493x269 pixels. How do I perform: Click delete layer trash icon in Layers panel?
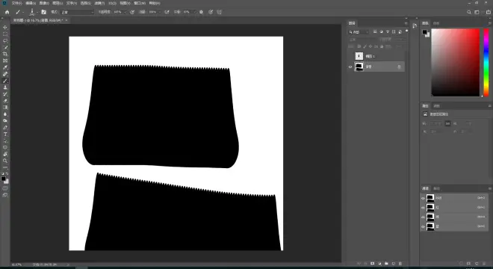coord(400,263)
